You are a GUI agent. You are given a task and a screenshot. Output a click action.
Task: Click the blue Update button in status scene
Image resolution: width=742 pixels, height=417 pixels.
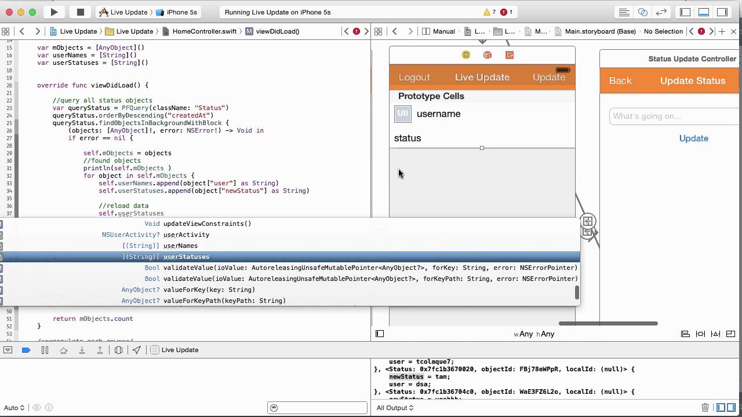[x=694, y=138]
